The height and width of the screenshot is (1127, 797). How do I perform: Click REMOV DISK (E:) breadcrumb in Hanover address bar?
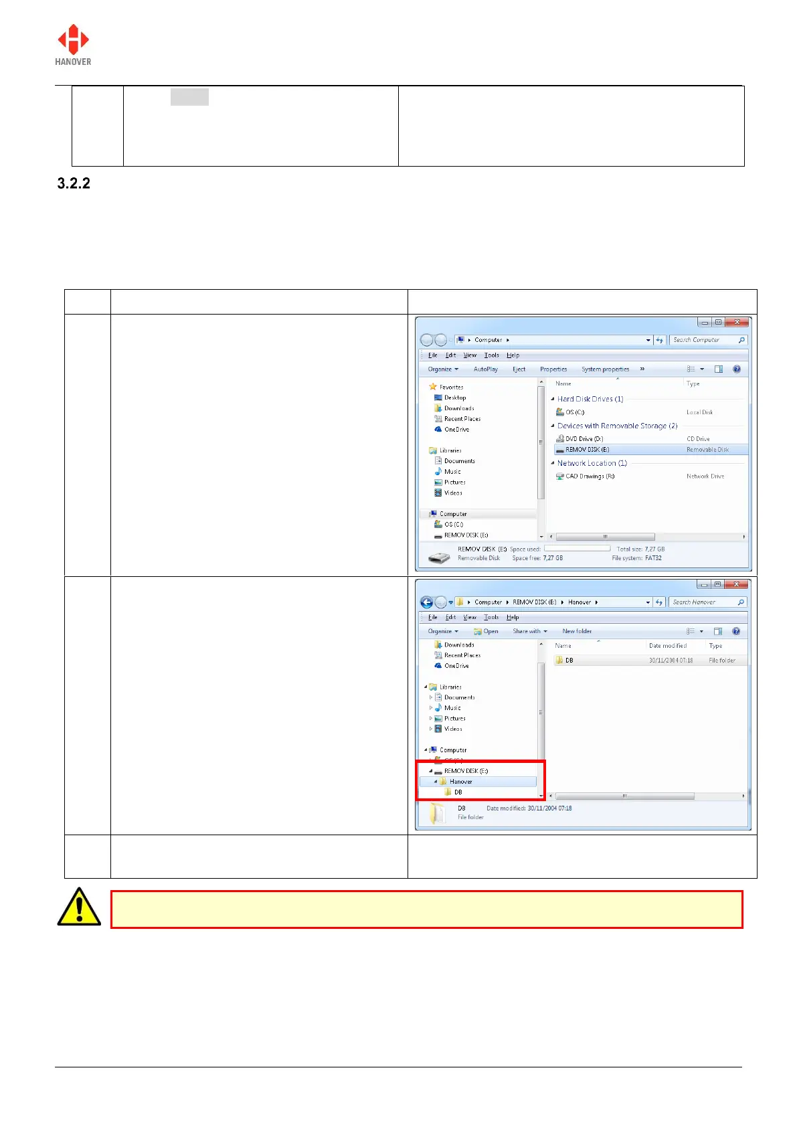pyautogui.click(x=535, y=602)
